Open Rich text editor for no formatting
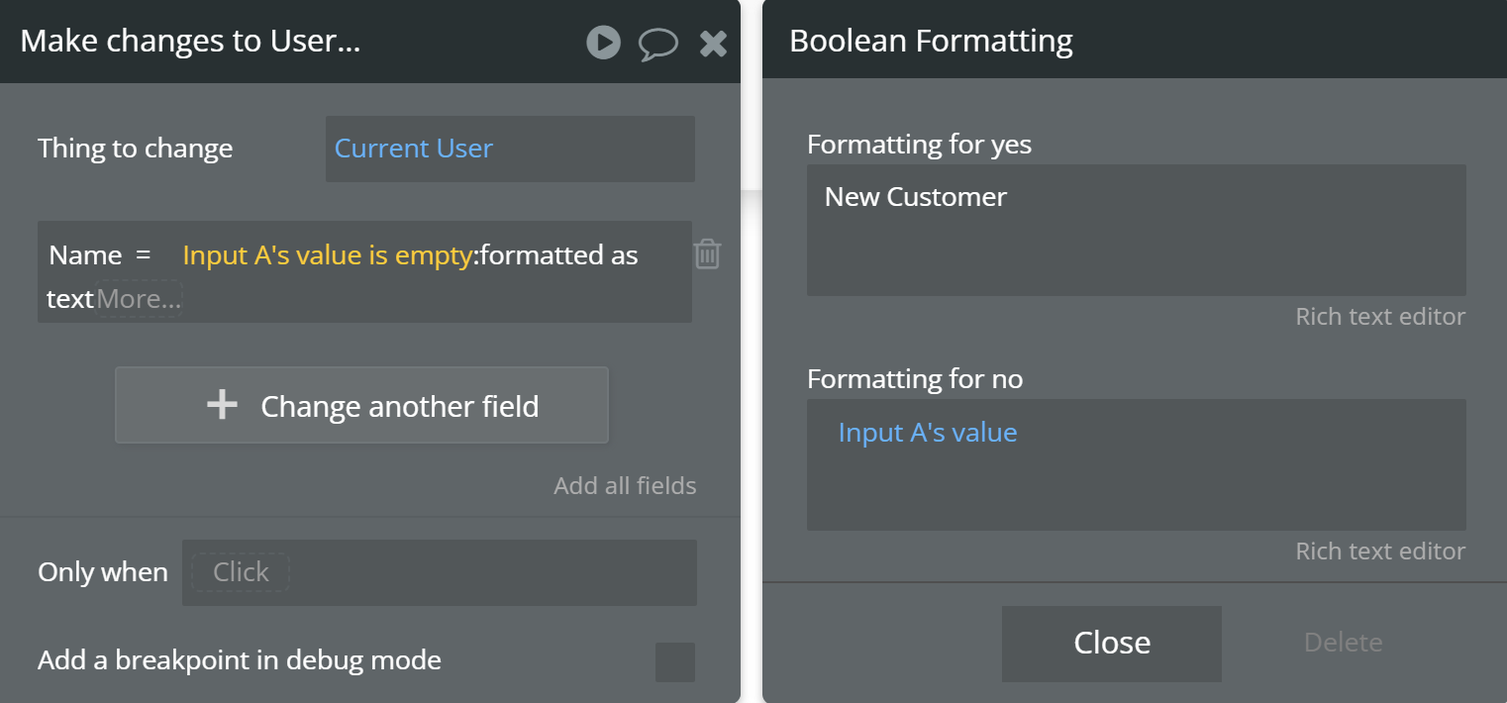1507x703 pixels. tap(1379, 552)
